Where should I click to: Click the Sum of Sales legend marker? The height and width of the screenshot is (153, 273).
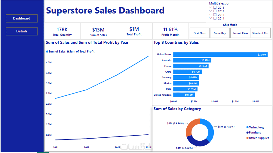pyautogui.click(x=47, y=52)
